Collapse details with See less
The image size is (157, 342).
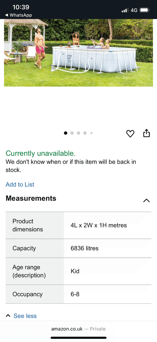tap(21, 316)
